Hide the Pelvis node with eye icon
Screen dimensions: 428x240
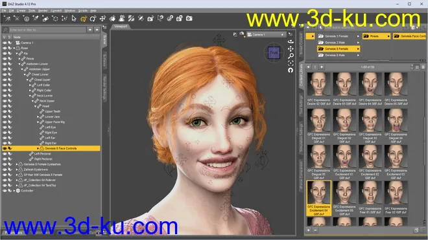[5, 59]
